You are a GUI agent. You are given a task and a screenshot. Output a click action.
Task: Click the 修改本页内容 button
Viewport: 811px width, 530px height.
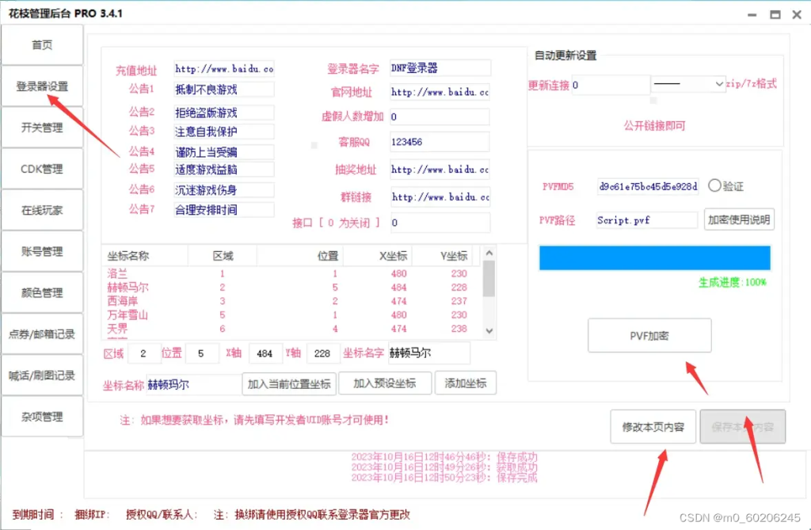click(x=653, y=426)
